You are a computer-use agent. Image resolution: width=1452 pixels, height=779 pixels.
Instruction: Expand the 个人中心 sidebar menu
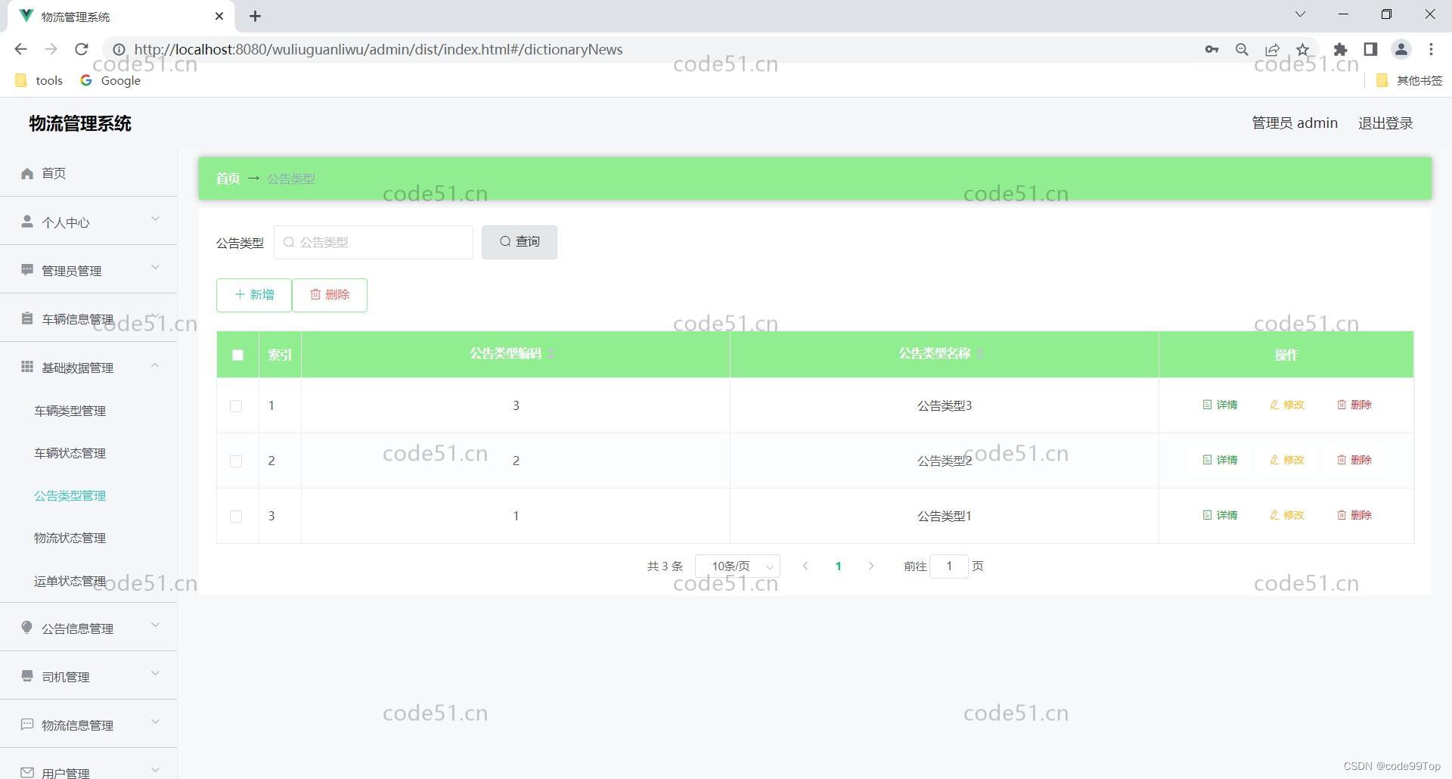click(88, 222)
